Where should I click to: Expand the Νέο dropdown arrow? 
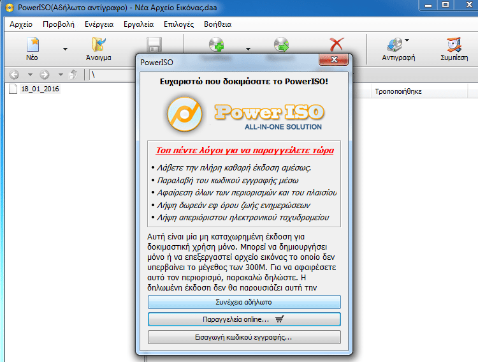coord(65,49)
